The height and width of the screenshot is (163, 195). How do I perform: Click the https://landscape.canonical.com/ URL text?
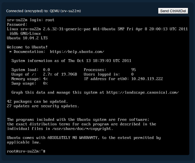point(142,93)
